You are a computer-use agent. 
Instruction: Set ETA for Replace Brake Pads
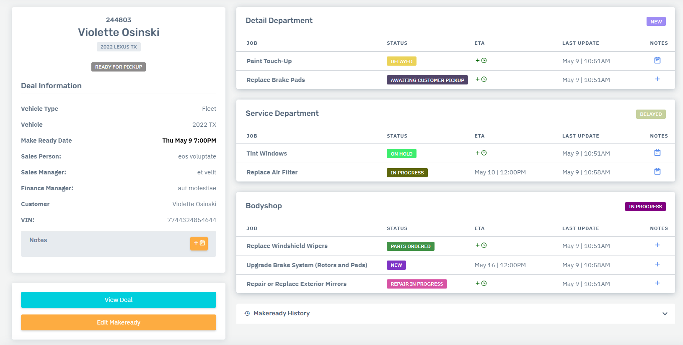click(481, 79)
